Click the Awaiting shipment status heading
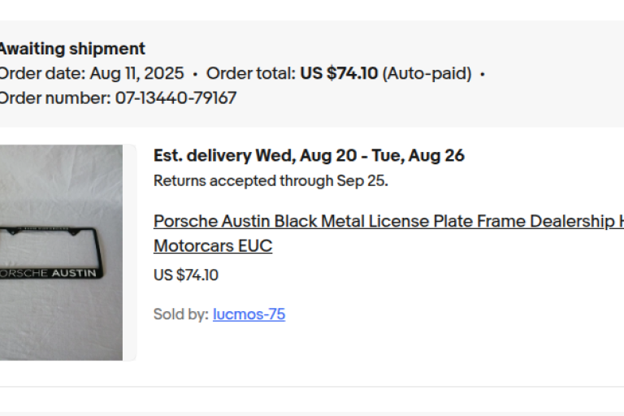 pos(72,49)
